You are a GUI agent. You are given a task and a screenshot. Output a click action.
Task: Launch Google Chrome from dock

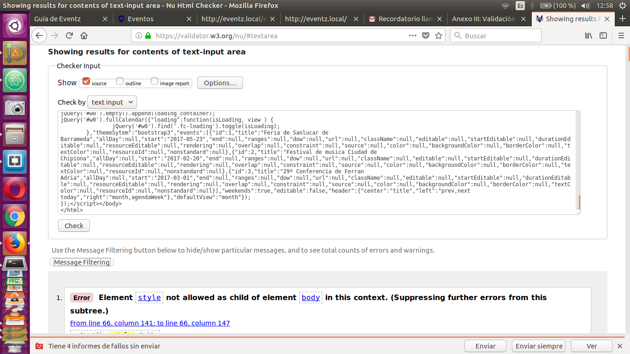coord(15,216)
